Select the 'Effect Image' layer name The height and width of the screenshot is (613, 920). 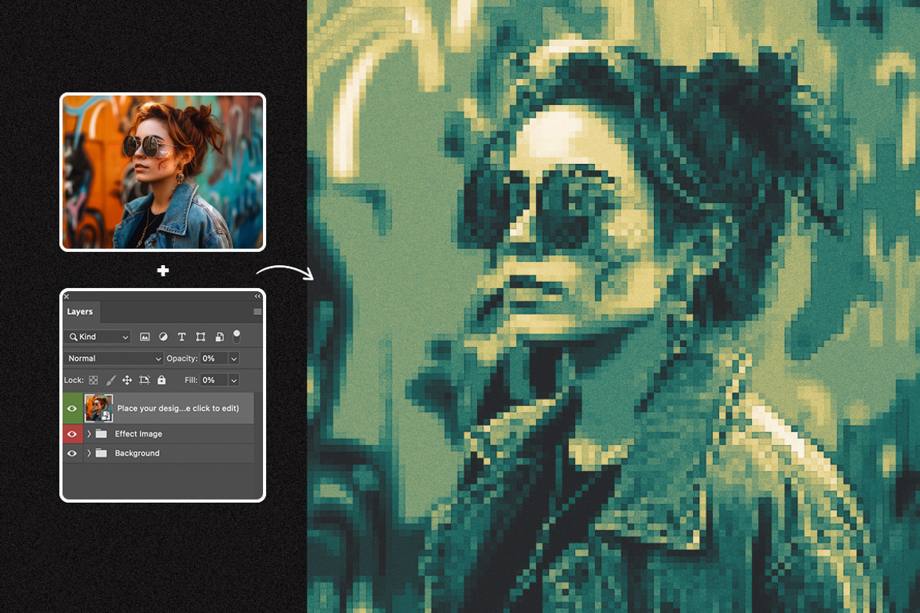pos(139,434)
